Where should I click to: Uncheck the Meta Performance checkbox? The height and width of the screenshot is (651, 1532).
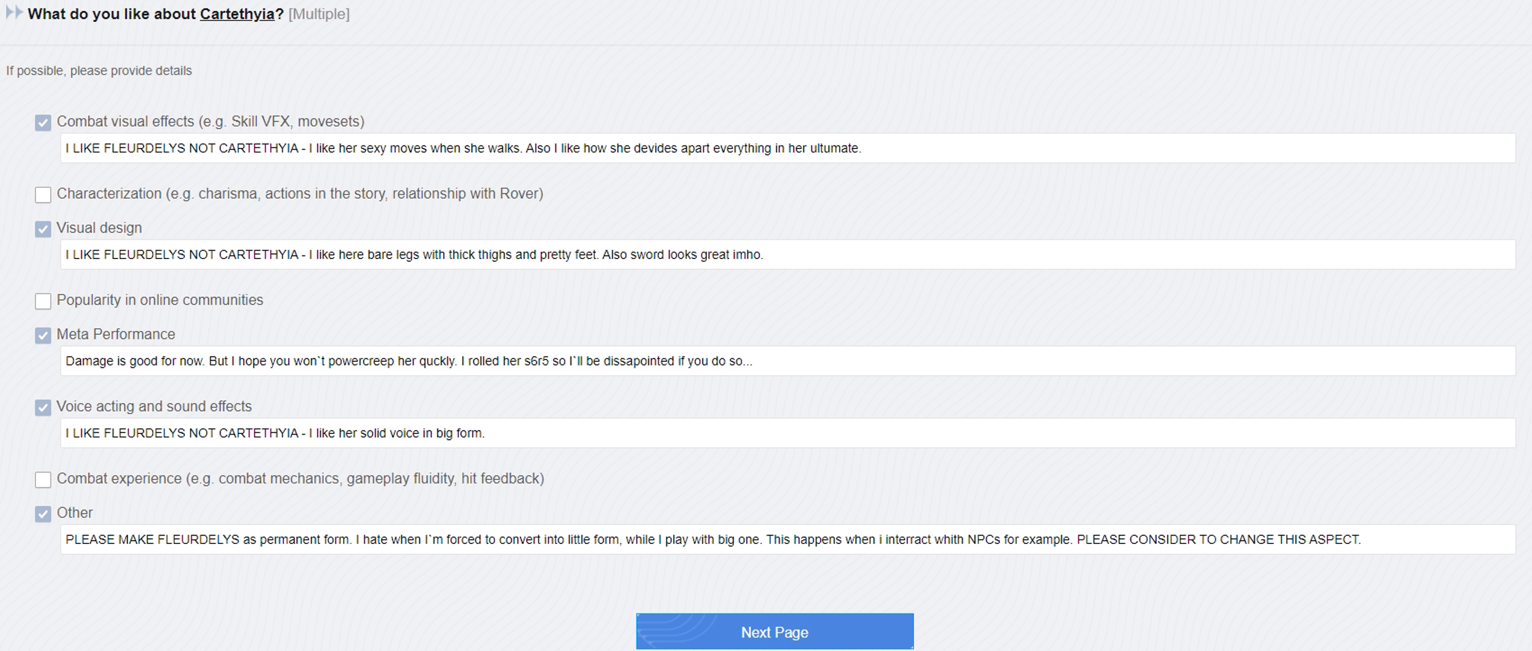[43, 335]
